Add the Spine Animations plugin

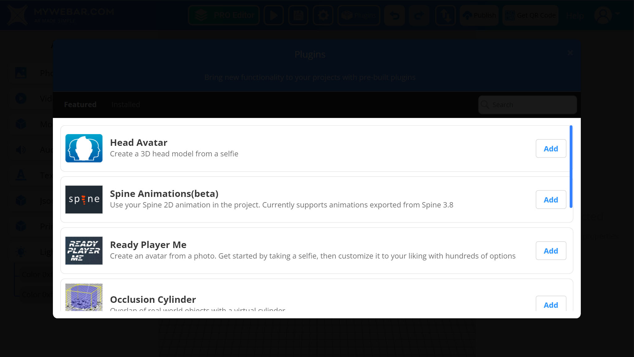[551, 200]
